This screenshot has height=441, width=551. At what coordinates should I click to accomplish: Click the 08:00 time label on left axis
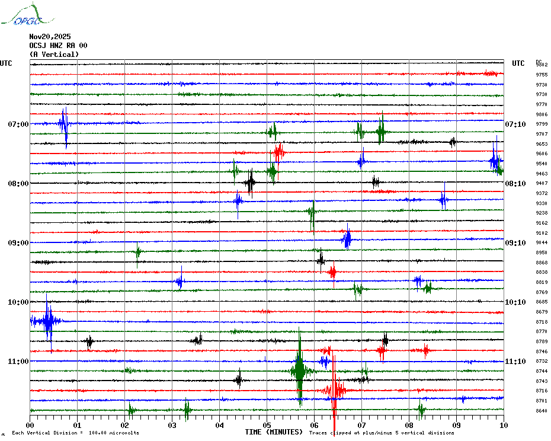point(18,183)
